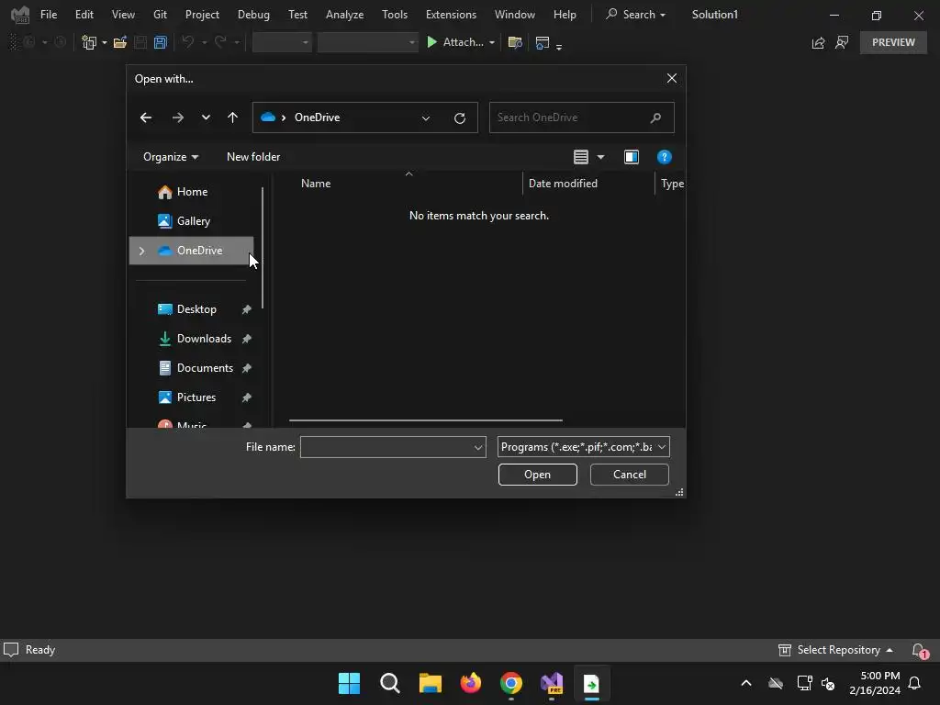Viewport: 940px width, 705px height.
Task: Click the search magnifier in dialog
Action: point(655,117)
